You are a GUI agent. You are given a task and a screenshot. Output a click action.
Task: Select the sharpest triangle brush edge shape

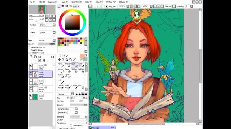(77, 94)
